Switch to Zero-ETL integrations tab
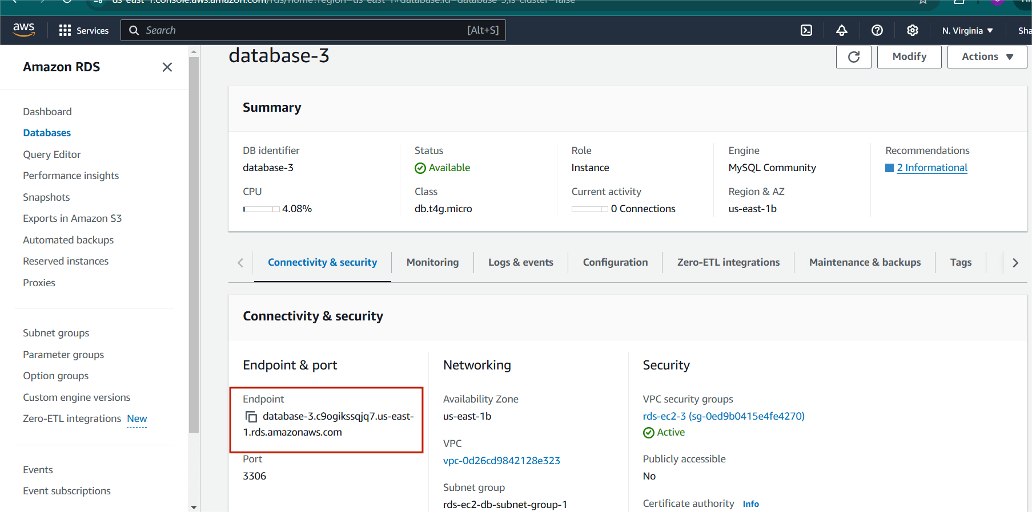 (x=728, y=262)
